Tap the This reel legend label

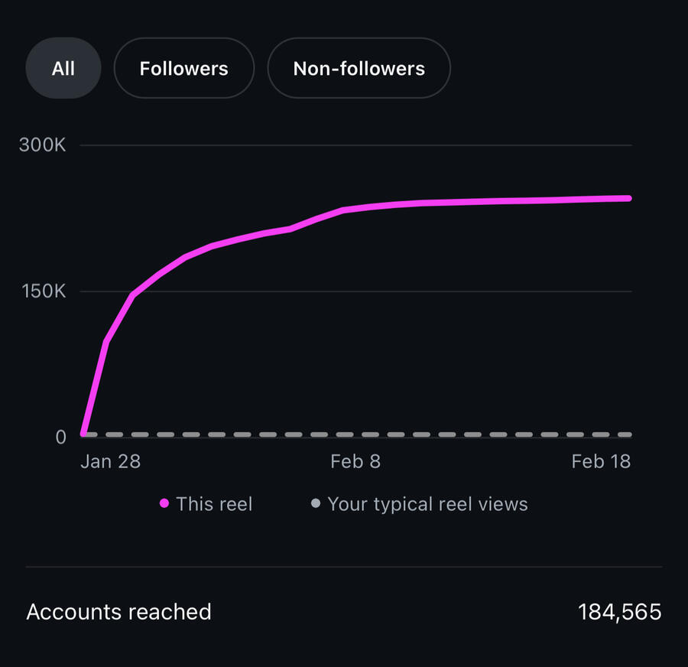coord(214,504)
